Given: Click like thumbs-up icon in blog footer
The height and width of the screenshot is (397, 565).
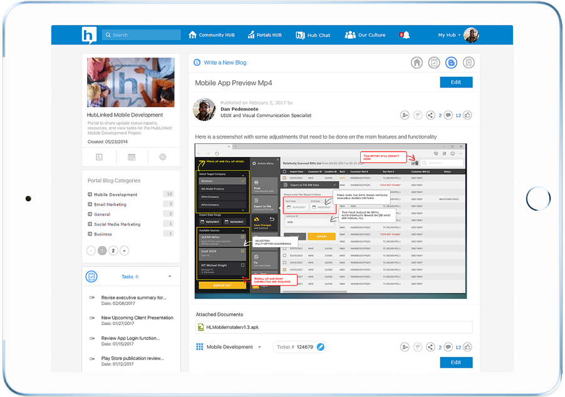Looking at the screenshot, I should [x=467, y=348].
